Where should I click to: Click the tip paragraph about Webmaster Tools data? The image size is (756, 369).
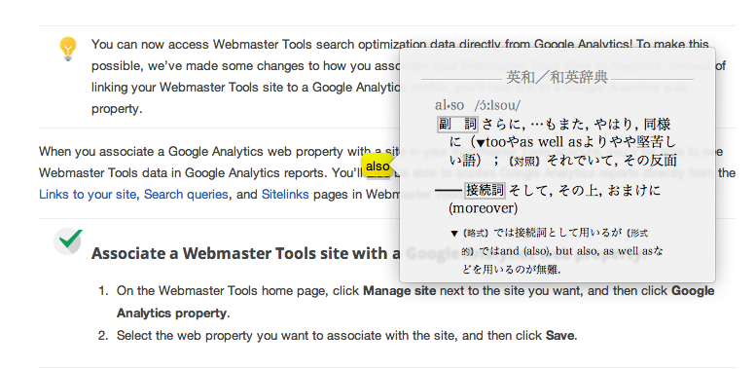pos(409,76)
